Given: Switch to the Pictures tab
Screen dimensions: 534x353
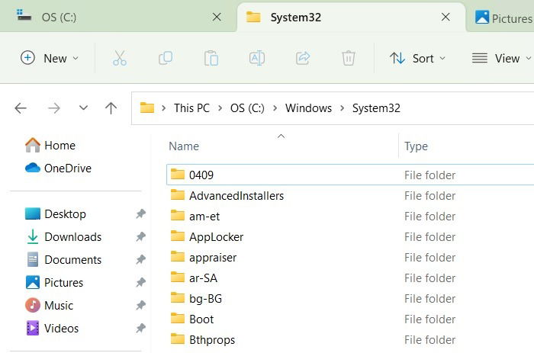Looking at the screenshot, I should pyautogui.click(x=503, y=18).
